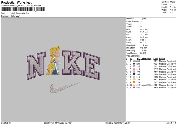177x125 pixels.
Task: Click the stitch count 4229 in stop 2
Action: point(137,64)
